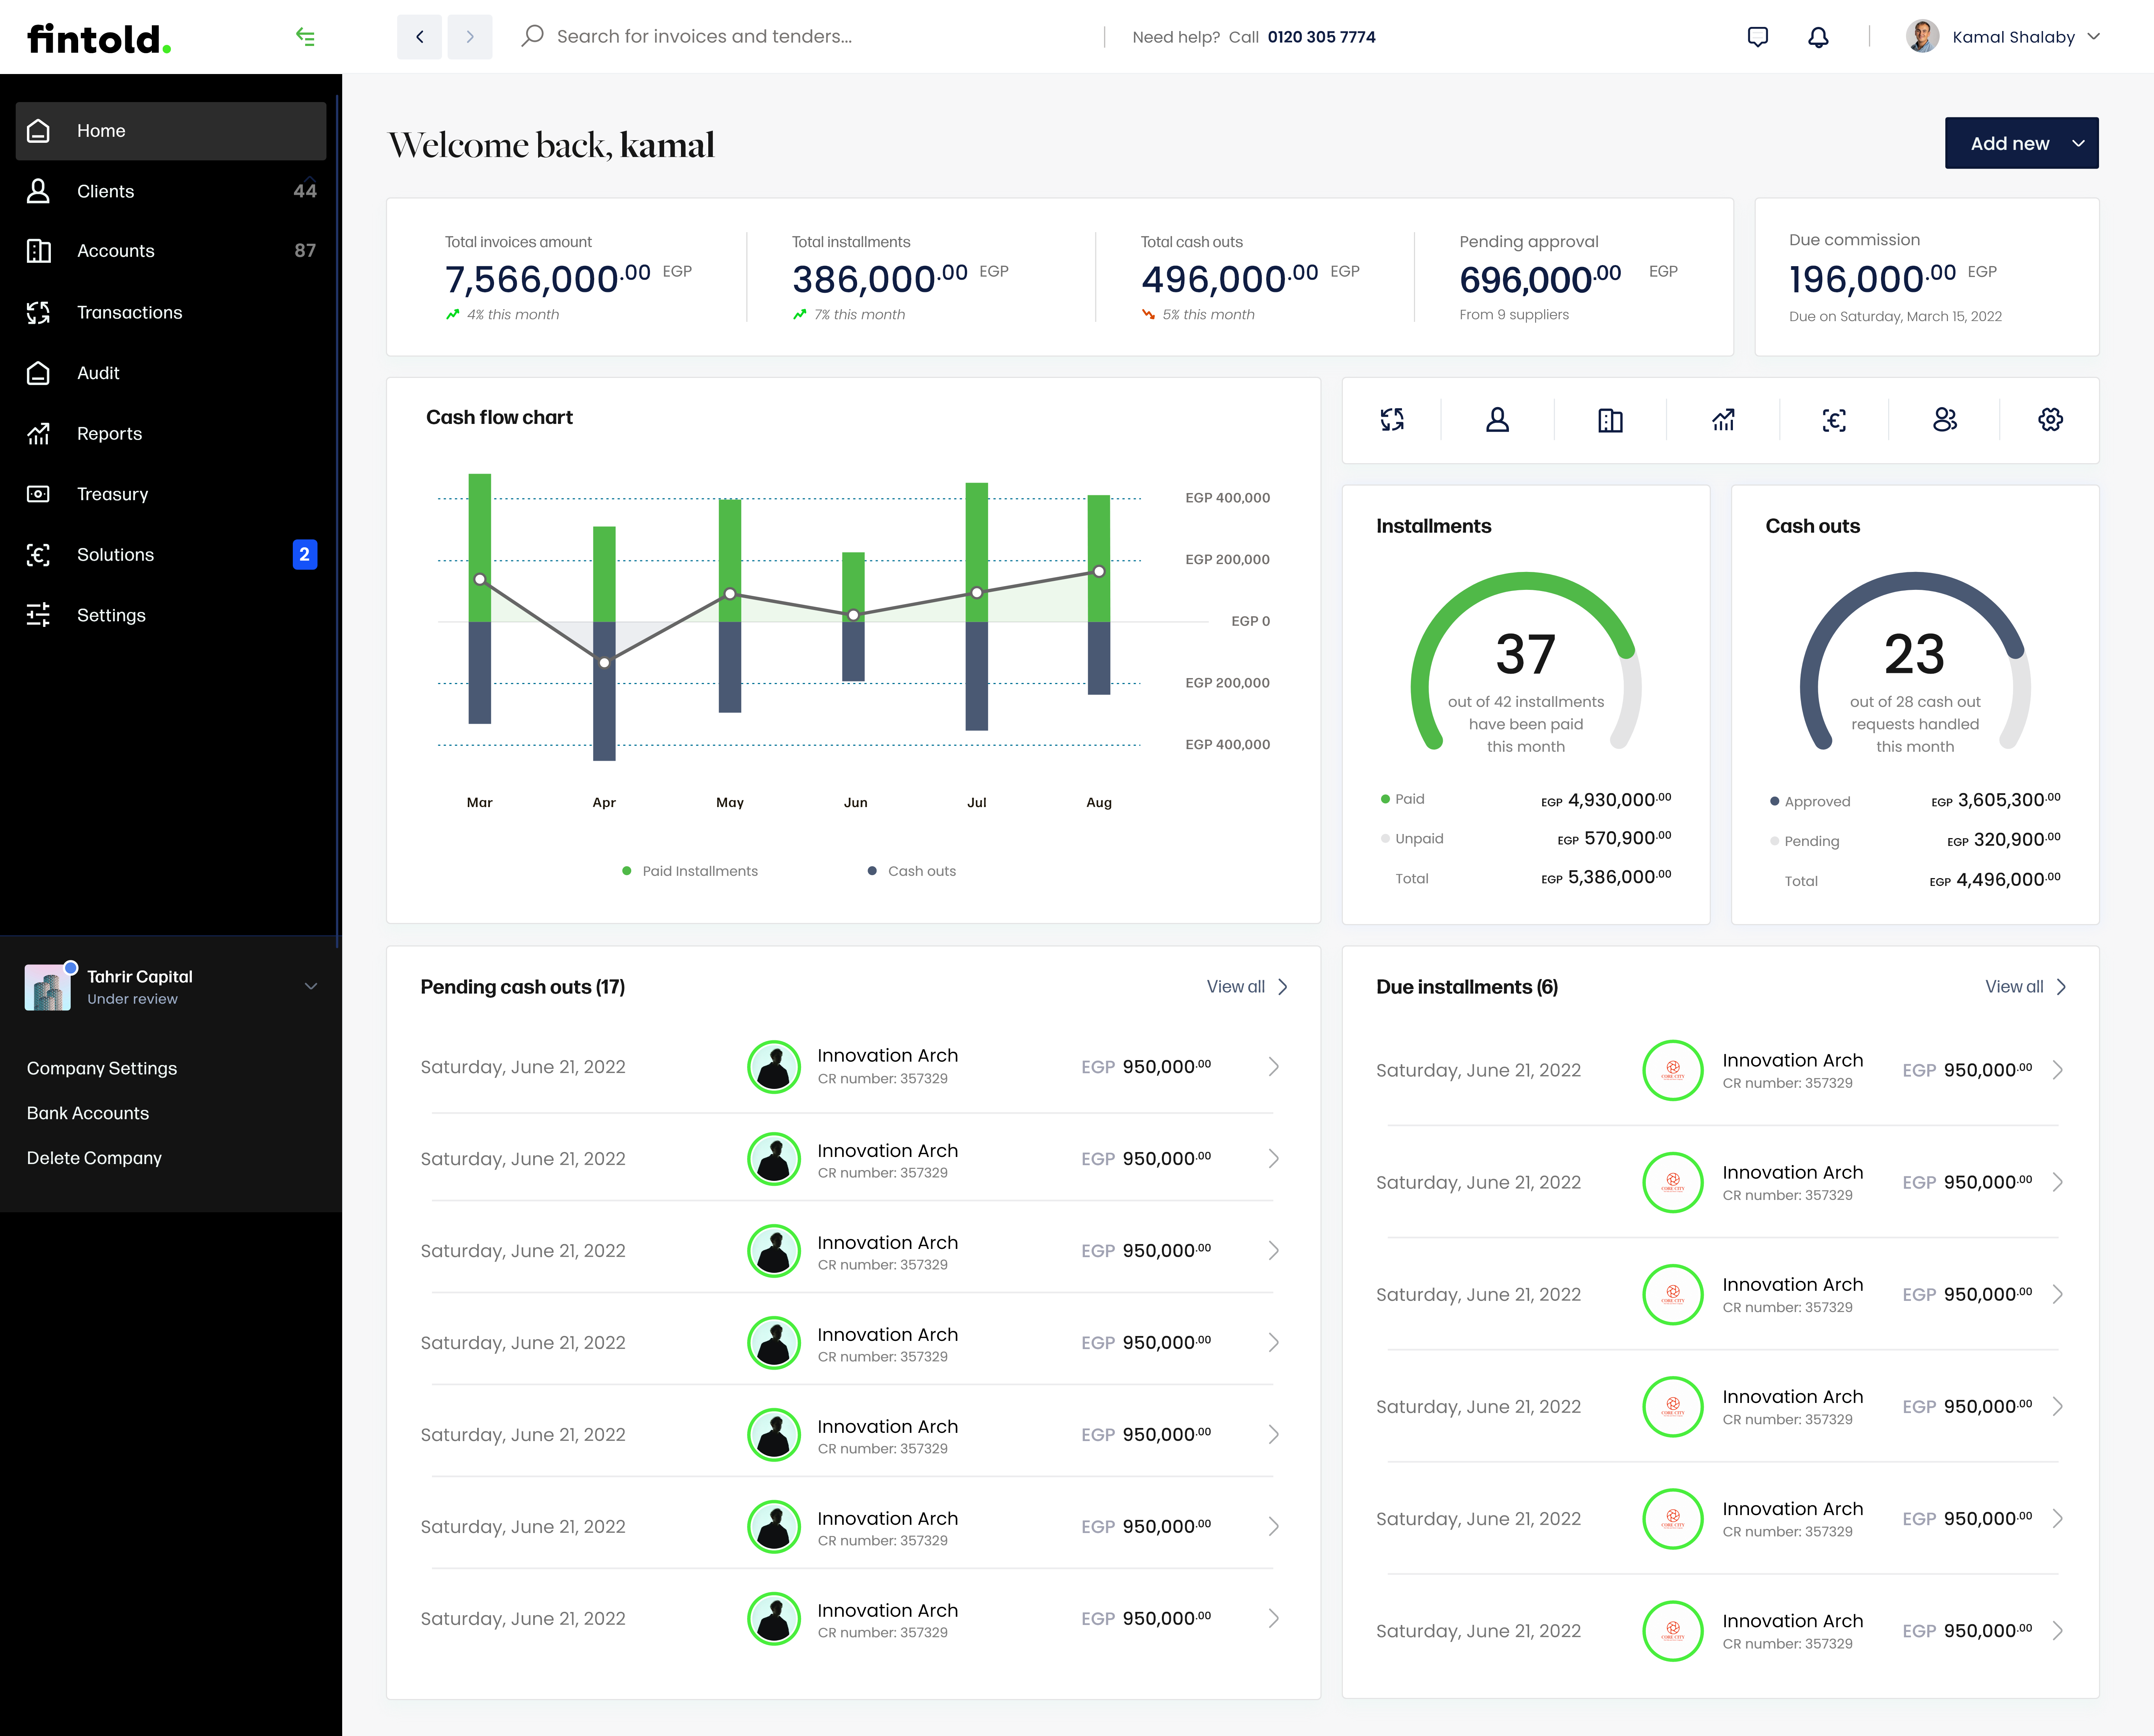Go to Treasury in the sidebar
The width and height of the screenshot is (2154, 1736).
pyautogui.click(x=112, y=494)
